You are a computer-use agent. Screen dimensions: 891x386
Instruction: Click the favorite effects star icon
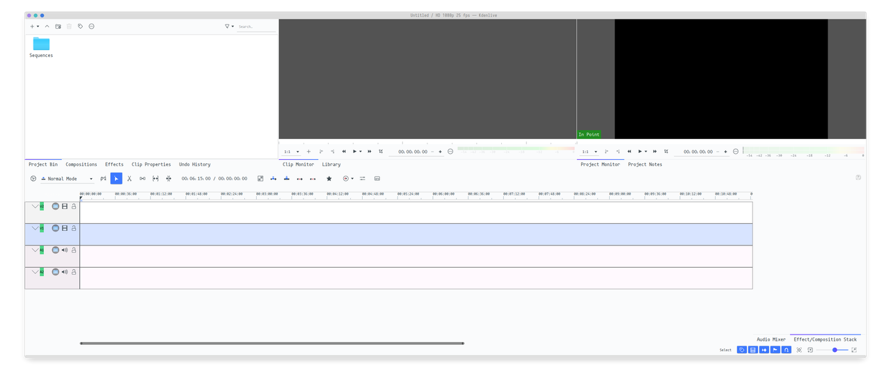(329, 179)
